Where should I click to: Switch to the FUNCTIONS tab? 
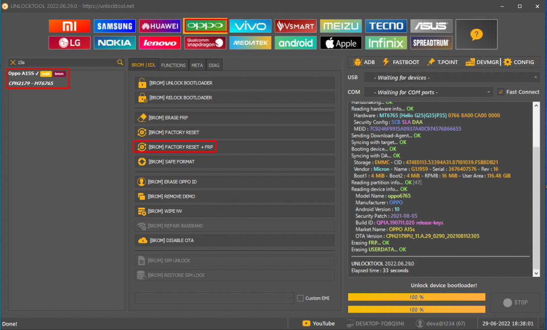point(174,65)
